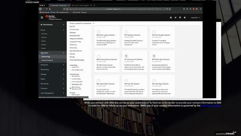Click the IBM Audit Logging Operator cloud icon
Screen dimensions: 241x136
click(99, 32)
